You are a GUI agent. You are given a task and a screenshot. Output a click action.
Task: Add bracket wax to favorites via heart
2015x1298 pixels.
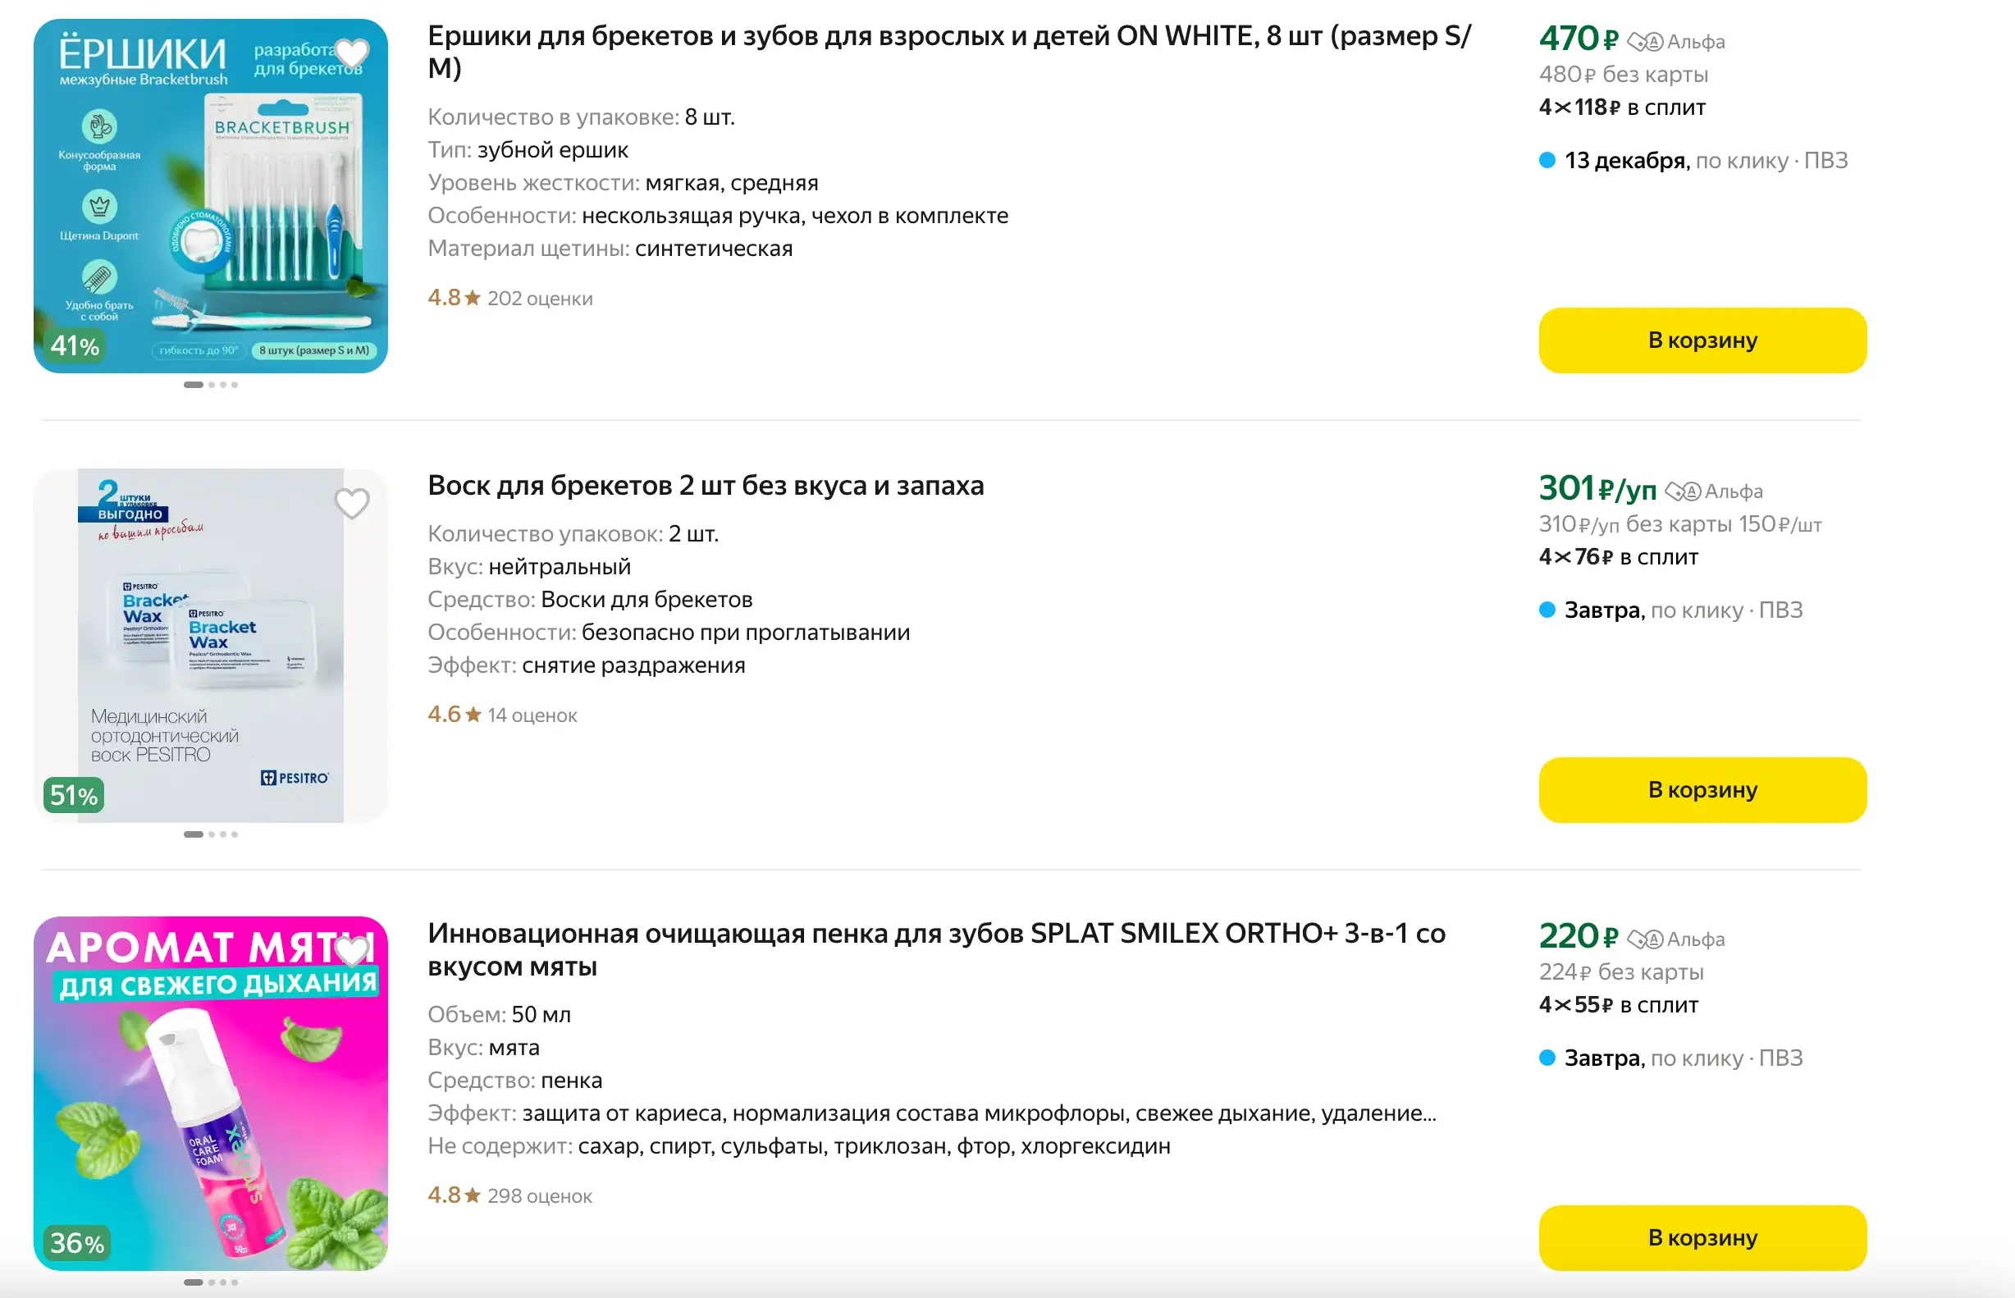coord(351,503)
